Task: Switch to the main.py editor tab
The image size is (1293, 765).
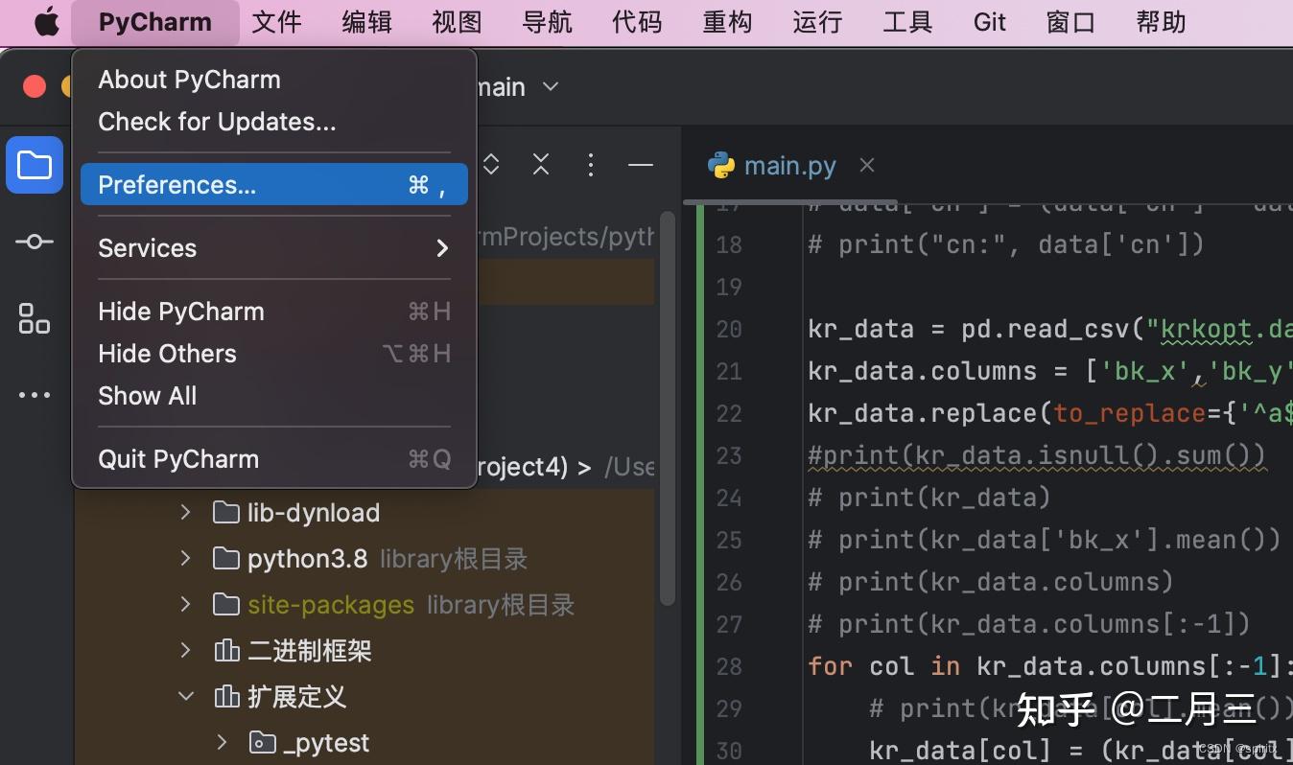Action: pyautogui.click(x=788, y=165)
